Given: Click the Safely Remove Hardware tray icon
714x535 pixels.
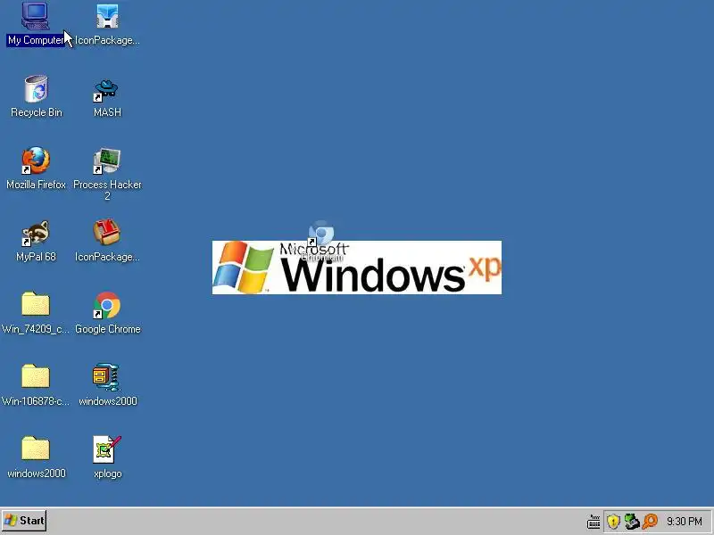Looking at the screenshot, I should coord(632,522).
